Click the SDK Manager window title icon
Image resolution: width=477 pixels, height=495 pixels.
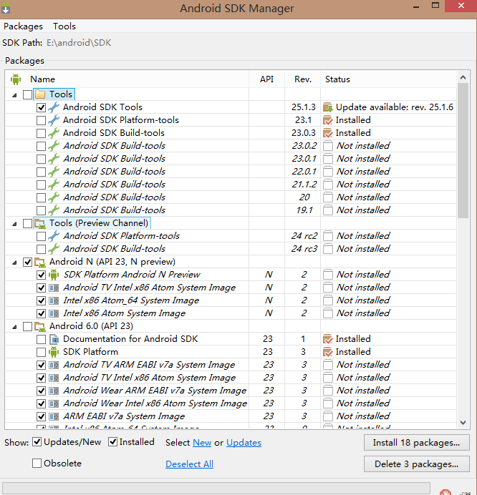pyautogui.click(x=6, y=8)
